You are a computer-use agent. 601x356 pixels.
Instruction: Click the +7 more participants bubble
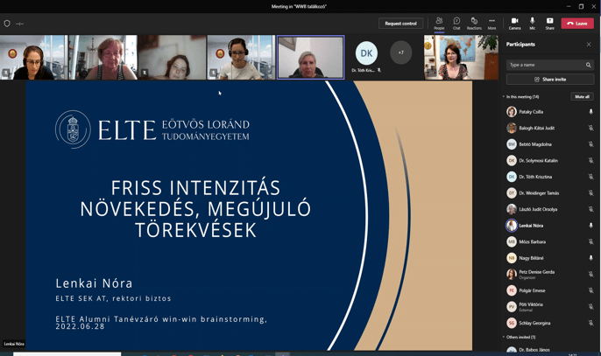tap(401, 52)
